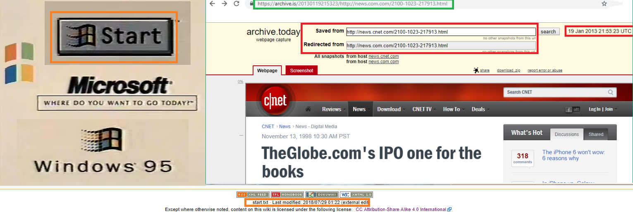This screenshot has height=218, width=633.
Task: Select the archive.is URL in address bar
Action: click(352, 4)
